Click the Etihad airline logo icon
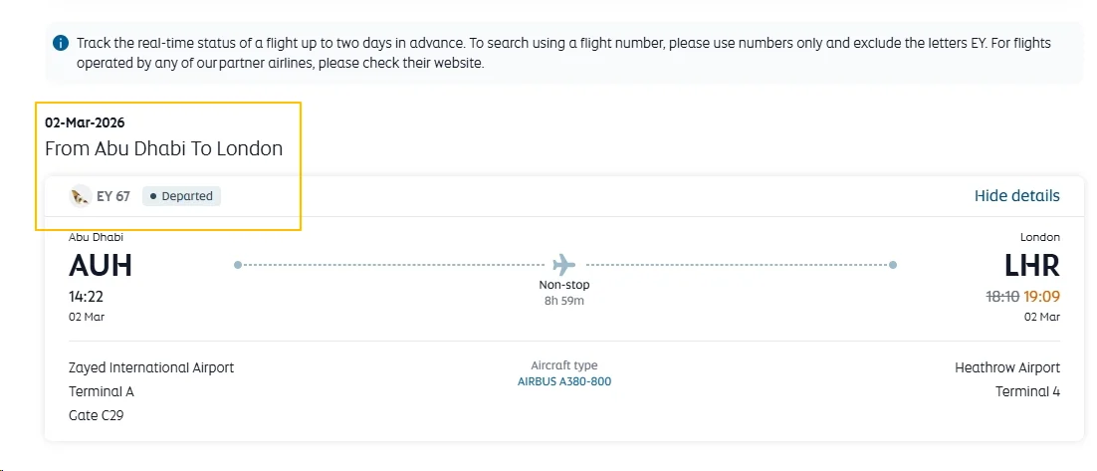 click(x=81, y=196)
